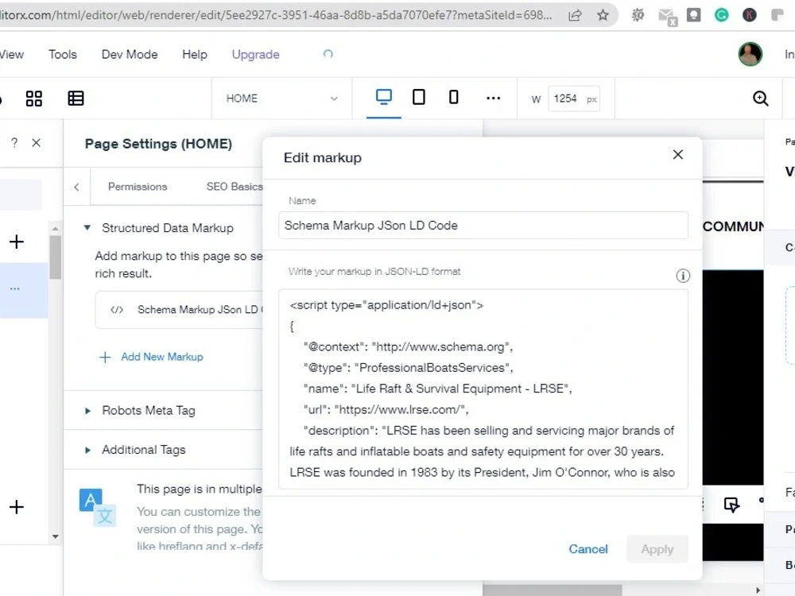Open the Help menu
The image size is (795, 596).
(x=195, y=54)
